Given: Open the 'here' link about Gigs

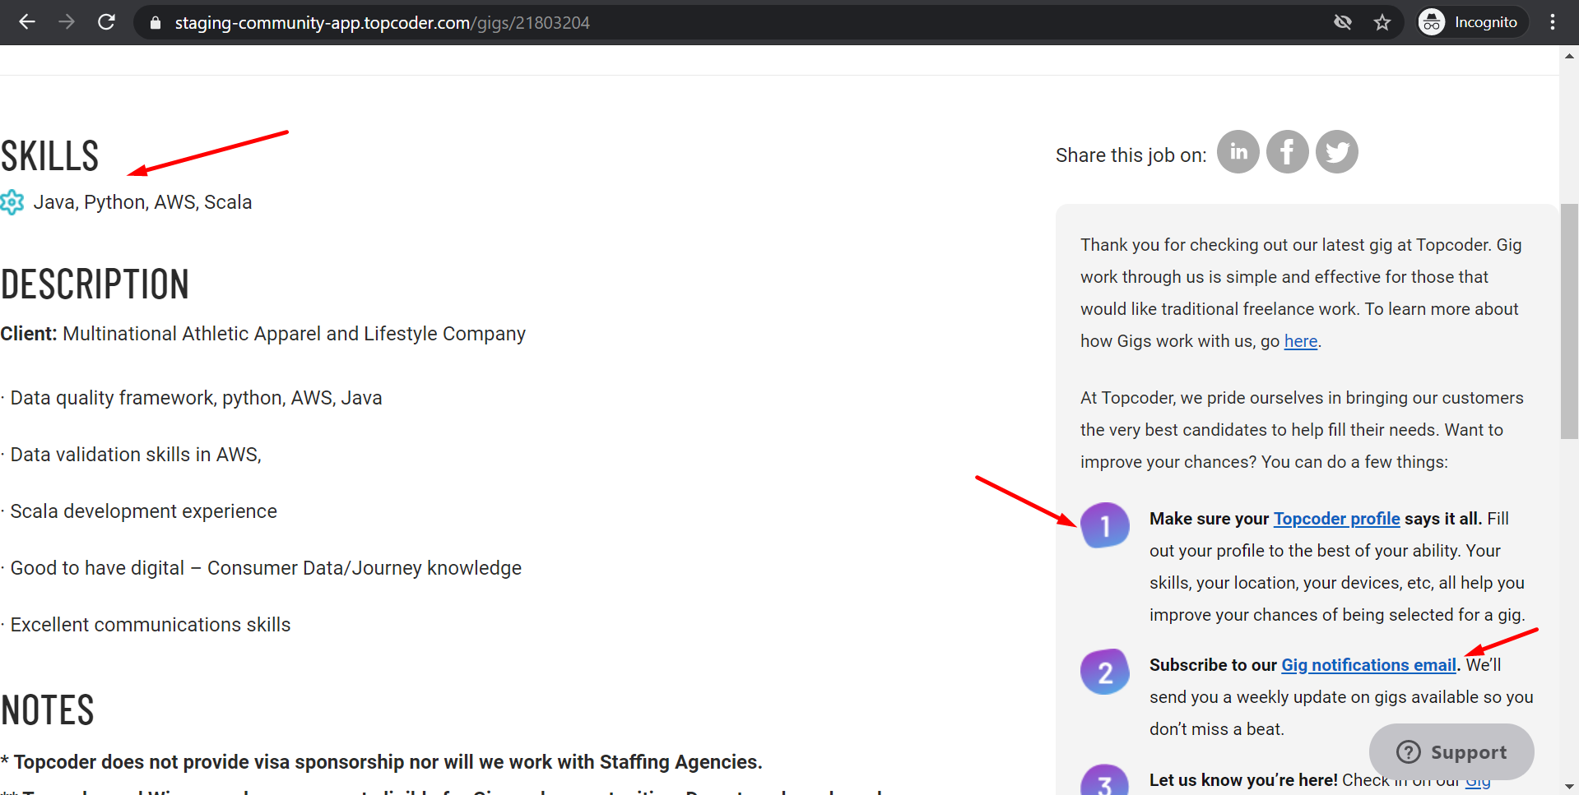Looking at the screenshot, I should point(1301,341).
